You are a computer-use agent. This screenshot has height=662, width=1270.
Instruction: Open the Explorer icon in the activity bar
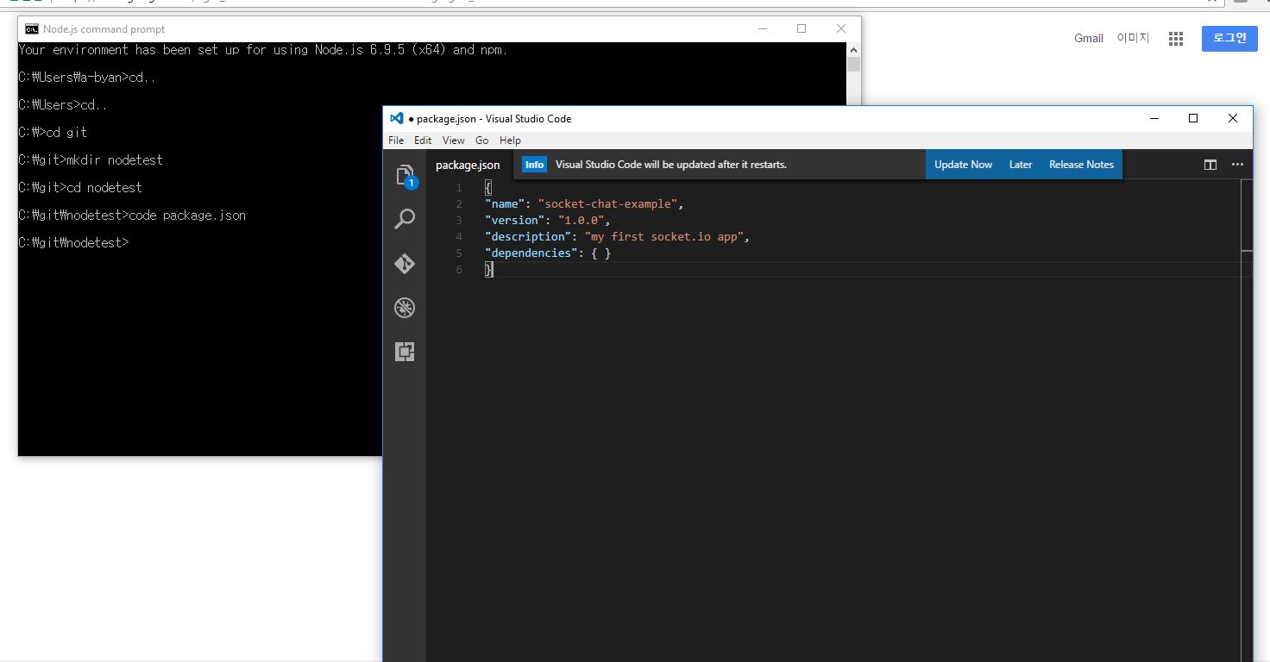405,176
